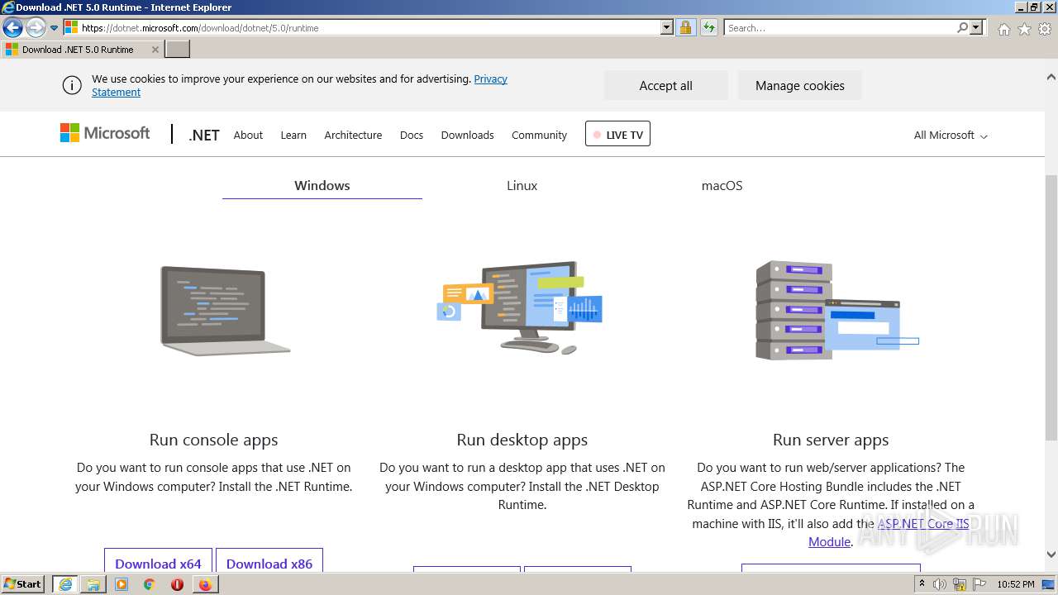Viewport: 1058px width, 595px height.
Task: Close the Download .NET 5.0 Runtime tab
Action: tap(155, 50)
